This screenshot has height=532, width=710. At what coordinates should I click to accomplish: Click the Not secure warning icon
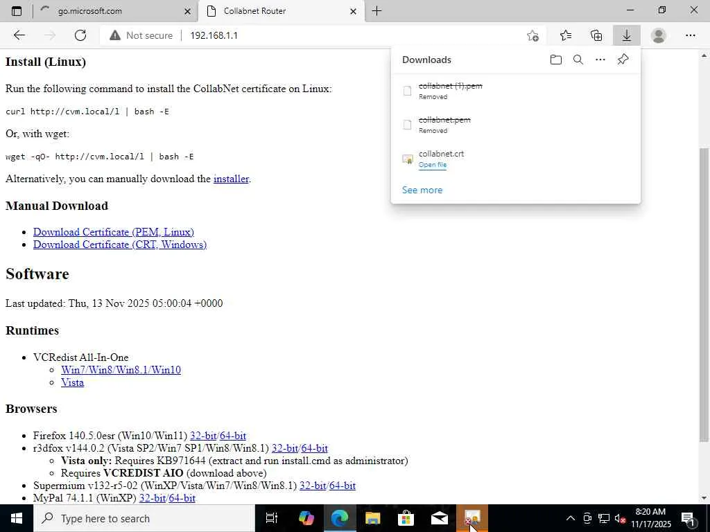pyautogui.click(x=115, y=35)
